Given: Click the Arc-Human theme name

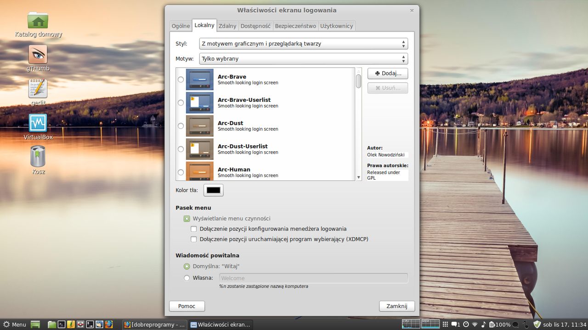Looking at the screenshot, I should click(x=234, y=170).
